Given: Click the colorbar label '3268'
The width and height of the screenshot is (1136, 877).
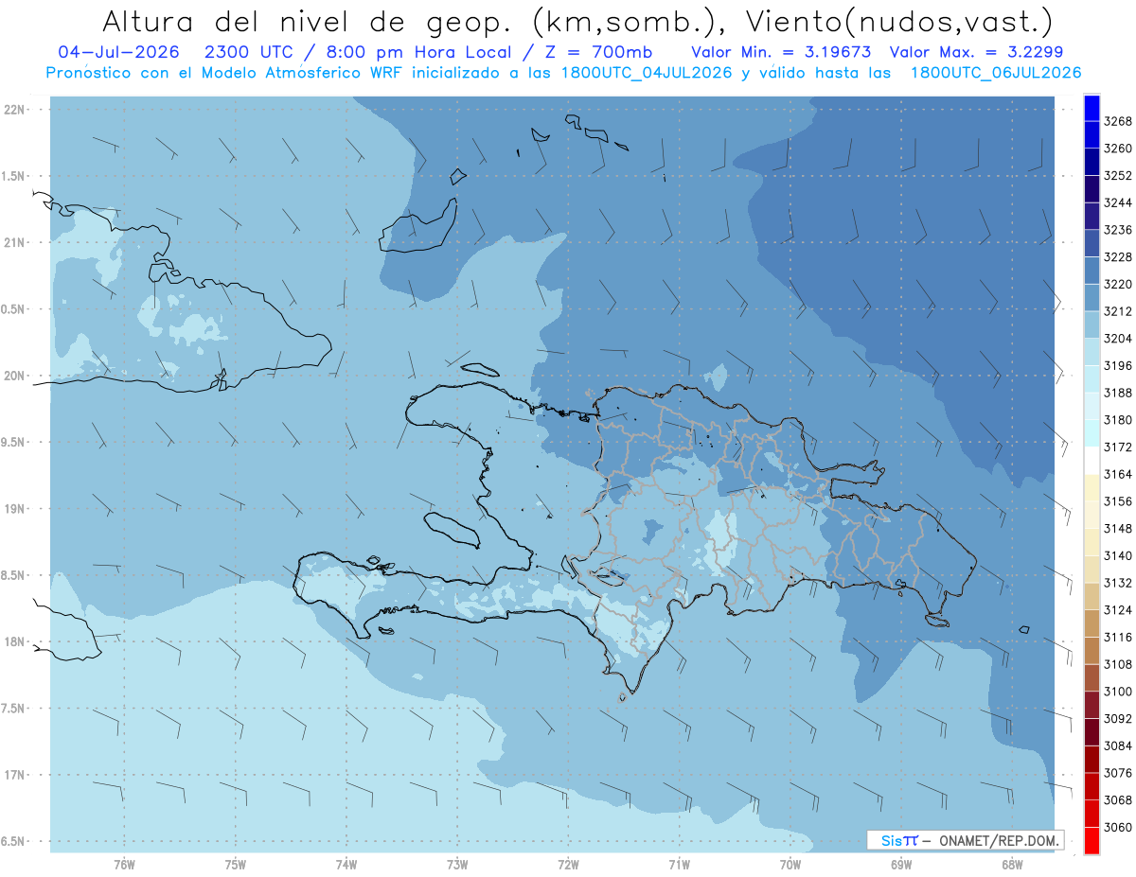Looking at the screenshot, I should [x=1118, y=122].
